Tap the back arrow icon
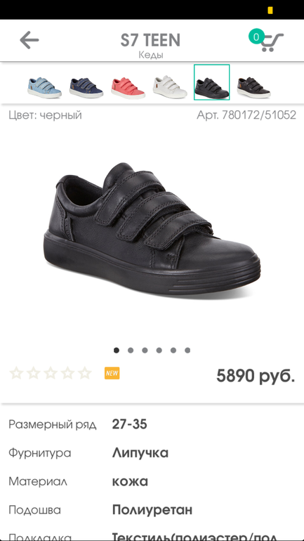 coord(29,40)
